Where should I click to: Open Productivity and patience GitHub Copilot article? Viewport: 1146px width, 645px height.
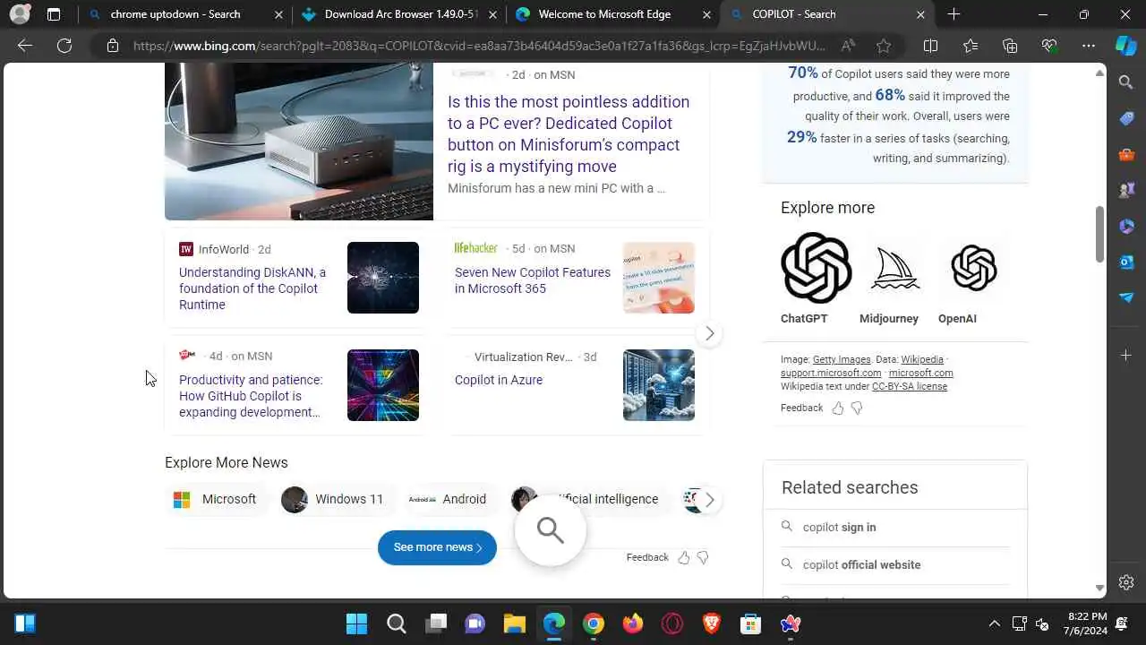[251, 396]
